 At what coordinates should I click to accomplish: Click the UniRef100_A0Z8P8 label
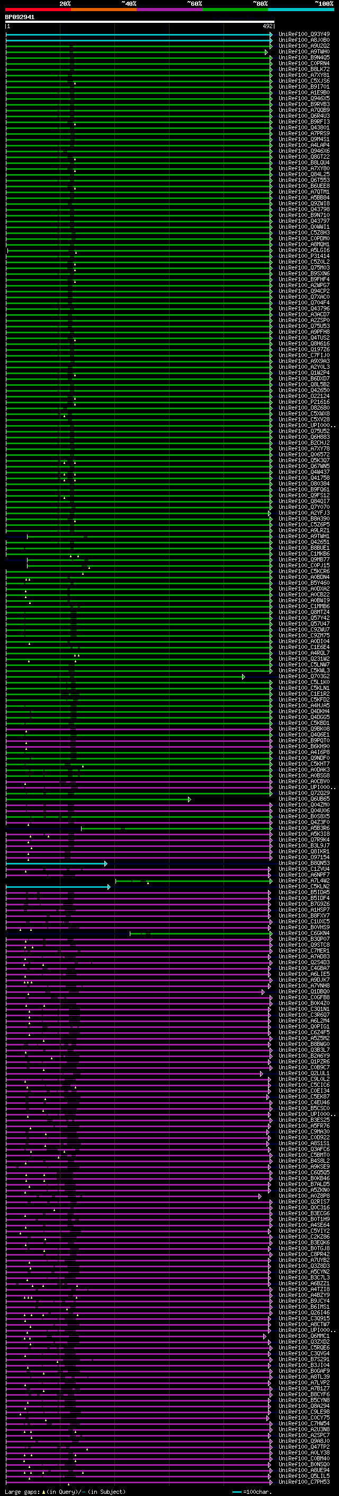tap(304, 1196)
